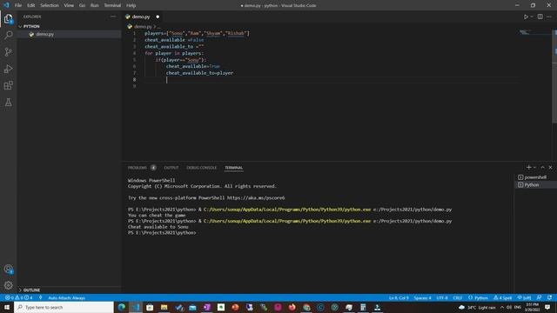This screenshot has height=313, width=557.
Task: Click taskbar clock showing 3:51 PM
Action: point(532,307)
